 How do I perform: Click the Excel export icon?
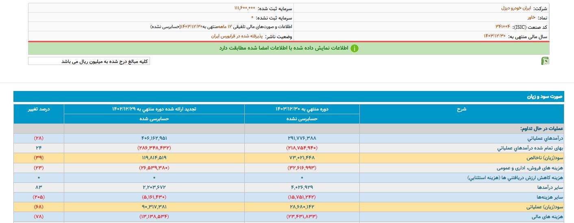point(545,61)
